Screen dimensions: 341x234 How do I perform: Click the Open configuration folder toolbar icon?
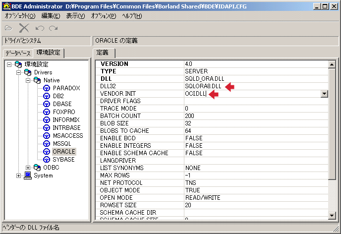(x=8, y=28)
